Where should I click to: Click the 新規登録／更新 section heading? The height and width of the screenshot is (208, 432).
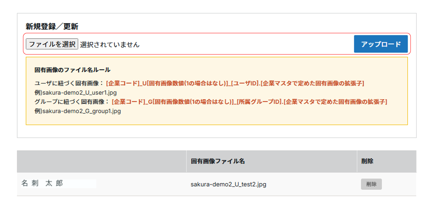52,26
